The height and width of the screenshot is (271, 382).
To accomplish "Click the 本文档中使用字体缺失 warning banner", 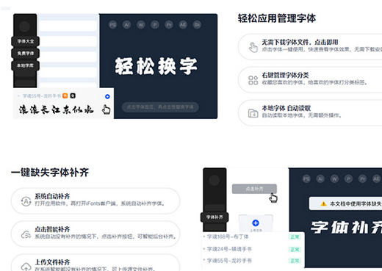I will point(345,203).
